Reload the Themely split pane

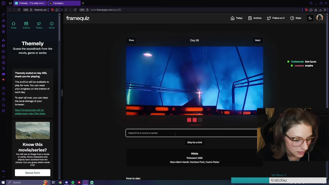[x=19, y=10]
